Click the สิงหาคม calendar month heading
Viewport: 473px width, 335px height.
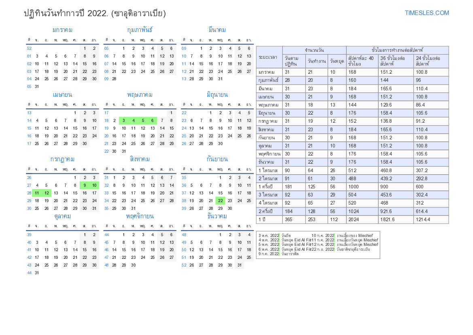[140, 159]
